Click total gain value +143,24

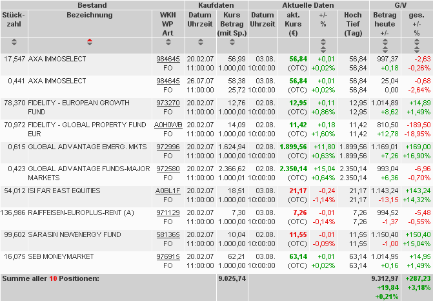tap(418, 191)
